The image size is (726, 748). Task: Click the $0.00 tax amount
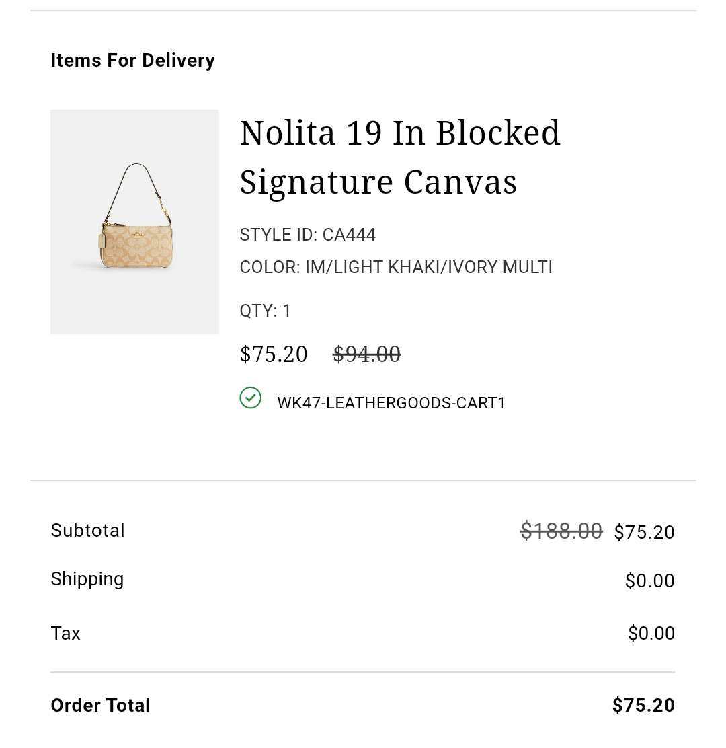click(651, 634)
